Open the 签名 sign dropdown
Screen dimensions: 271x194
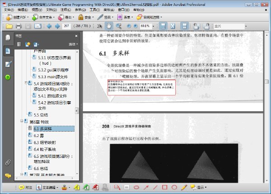[x=105, y=17]
